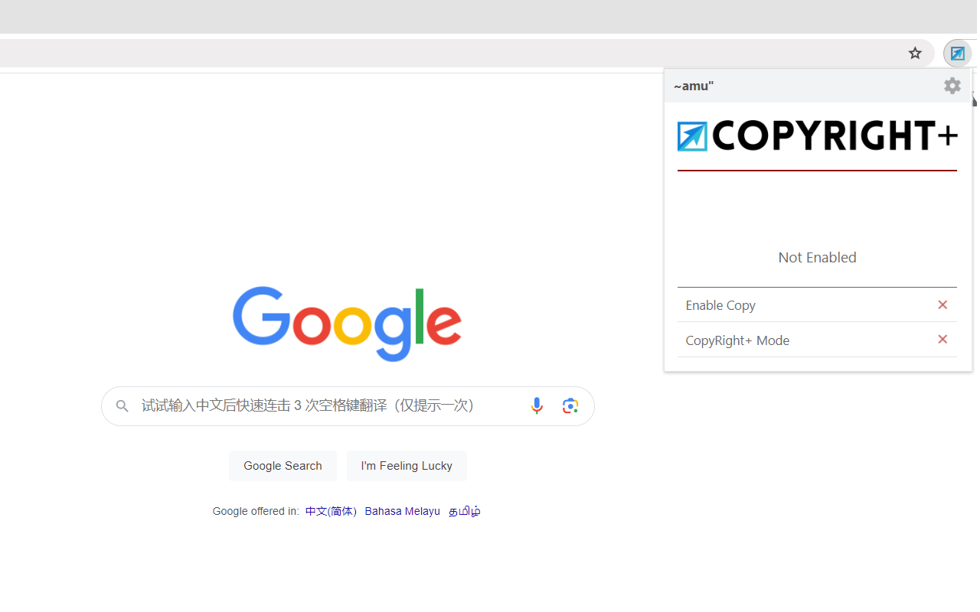Toggle the CopyRight+ Mode red X
Viewport: 980px width, 612px height.
[942, 340]
